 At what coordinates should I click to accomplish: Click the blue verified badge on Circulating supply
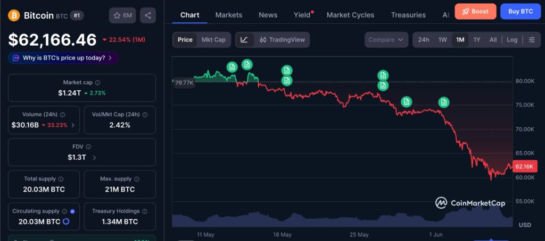click(x=72, y=211)
